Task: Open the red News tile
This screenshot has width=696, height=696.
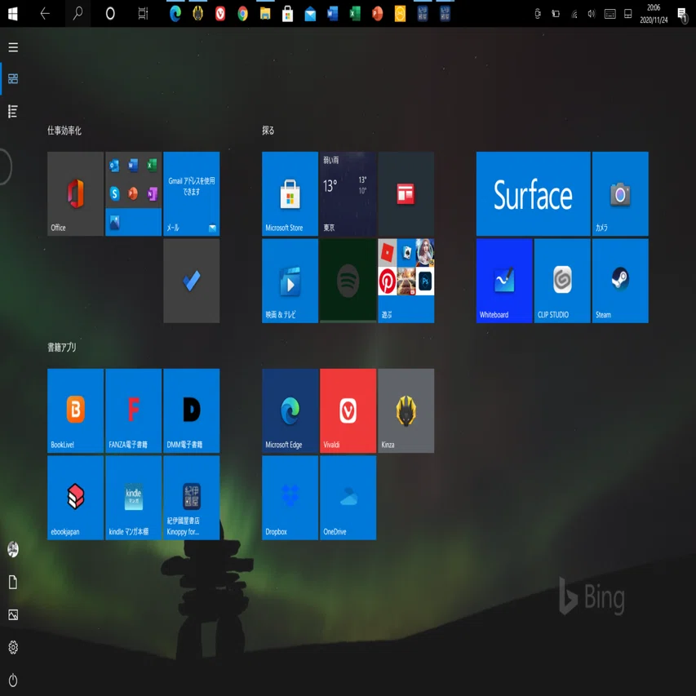Action: [x=406, y=193]
